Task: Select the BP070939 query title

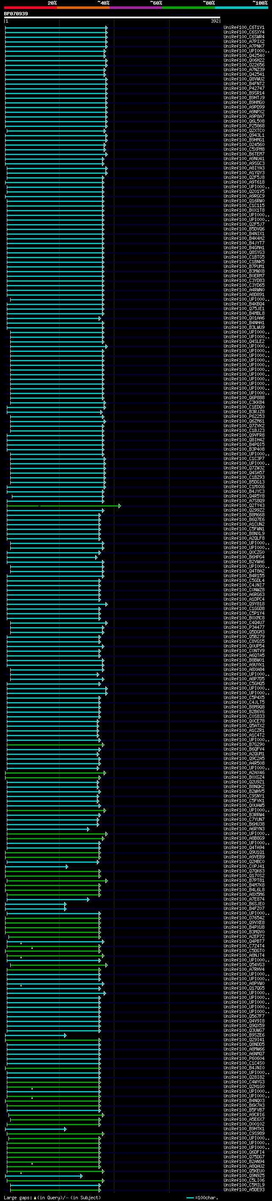Action: (16, 14)
